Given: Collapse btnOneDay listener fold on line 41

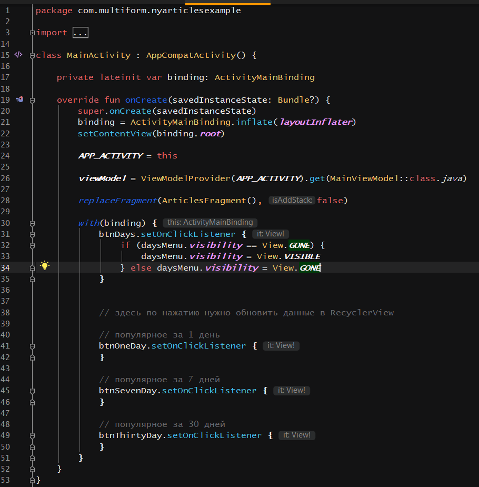Looking at the screenshot, I should (32, 346).
